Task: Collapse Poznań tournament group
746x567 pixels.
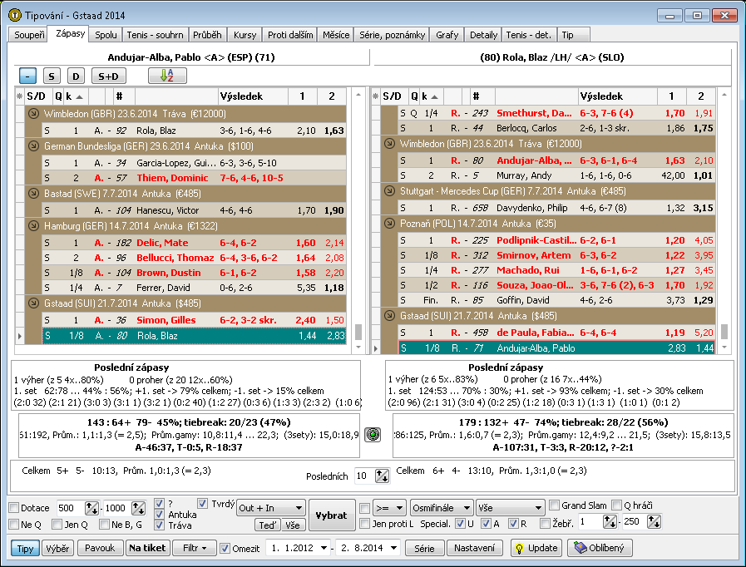Action: pos(389,224)
